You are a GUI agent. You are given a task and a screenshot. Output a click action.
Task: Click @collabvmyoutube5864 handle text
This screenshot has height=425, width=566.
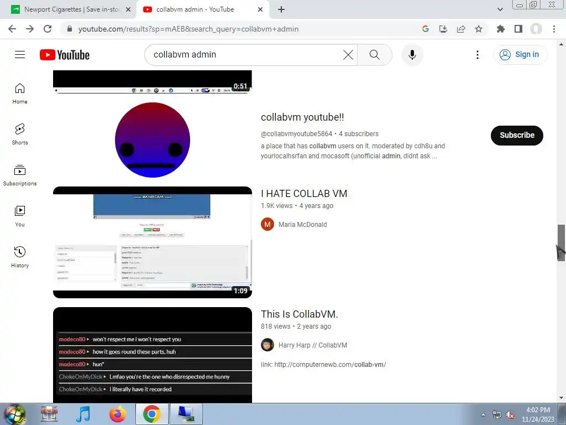click(x=296, y=134)
